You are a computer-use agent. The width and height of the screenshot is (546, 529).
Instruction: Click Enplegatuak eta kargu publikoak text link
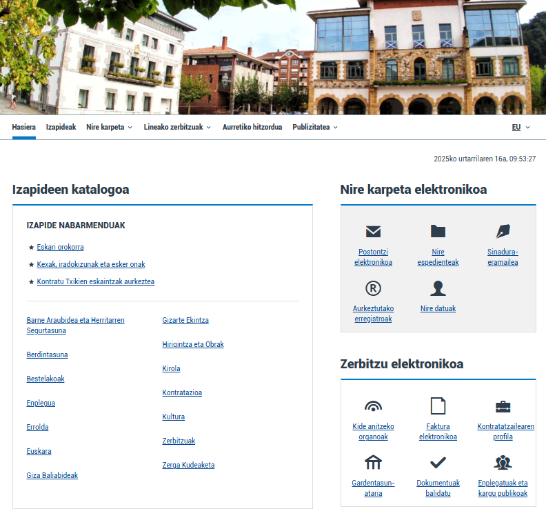pyautogui.click(x=503, y=488)
